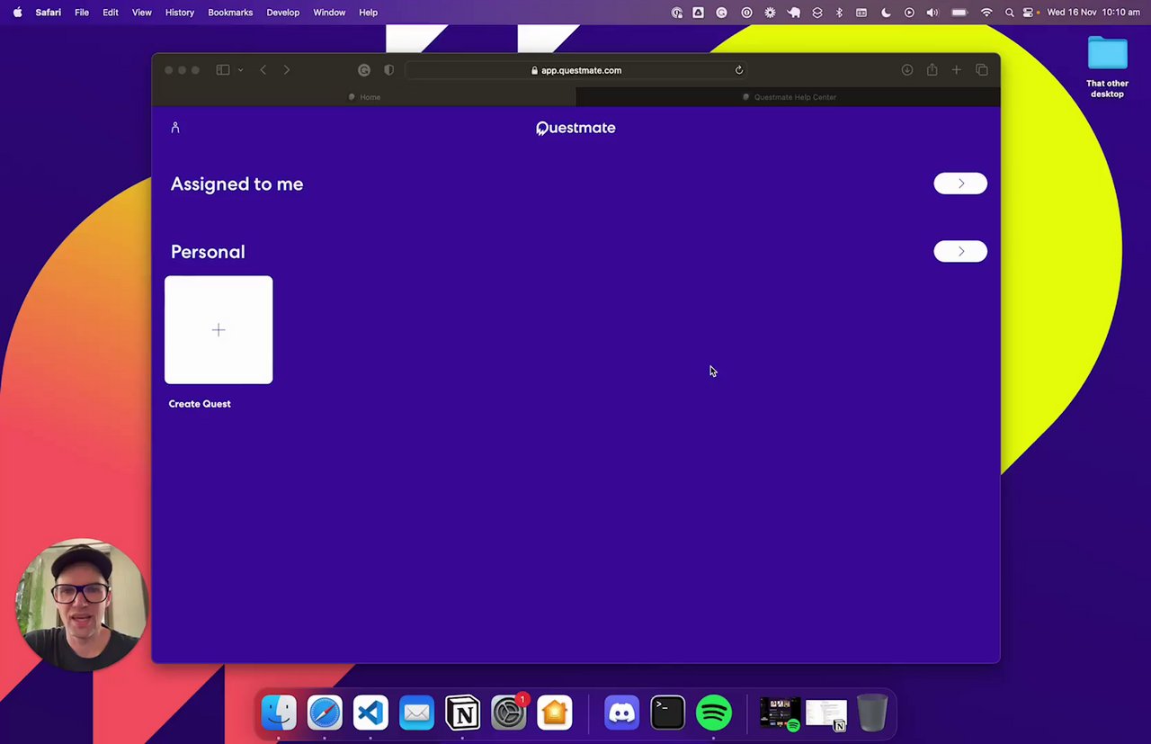Launch Visual Studio Code from the Dock
Image resolution: width=1151 pixels, height=744 pixels.
[x=370, y=713]
